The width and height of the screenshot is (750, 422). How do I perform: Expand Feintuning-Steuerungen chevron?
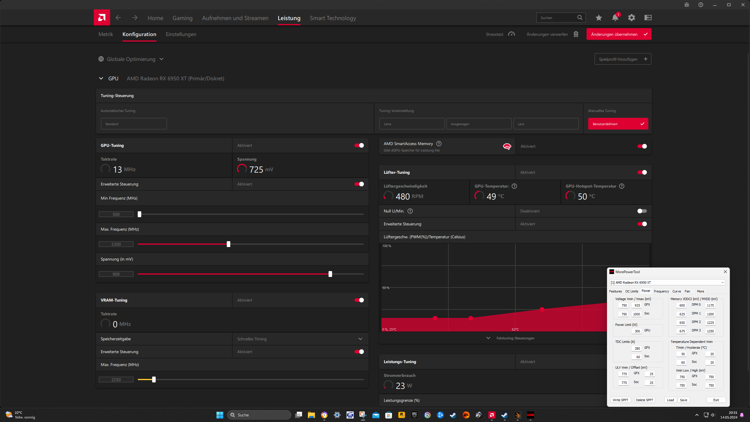(488, 338)
